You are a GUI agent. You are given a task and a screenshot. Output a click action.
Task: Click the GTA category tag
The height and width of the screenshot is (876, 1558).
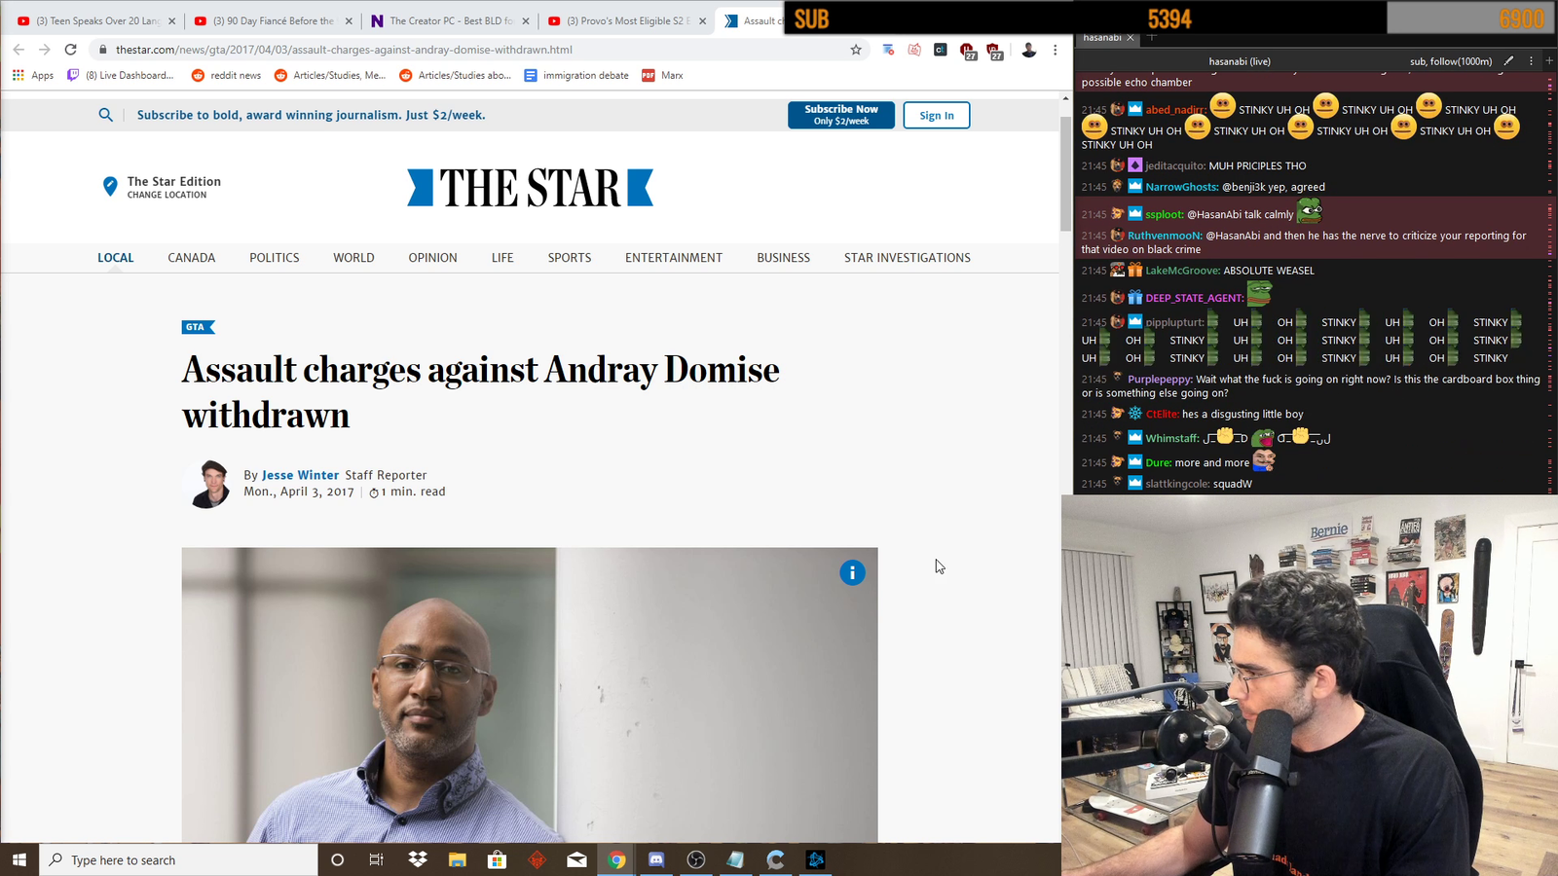(x=198, y=327)
